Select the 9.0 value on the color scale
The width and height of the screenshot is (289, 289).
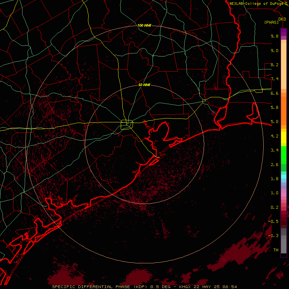point(275,50)
